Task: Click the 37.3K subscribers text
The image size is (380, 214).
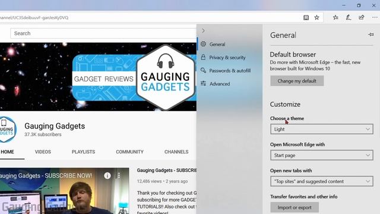Action: pyautogui.click(x=43, y=134)
